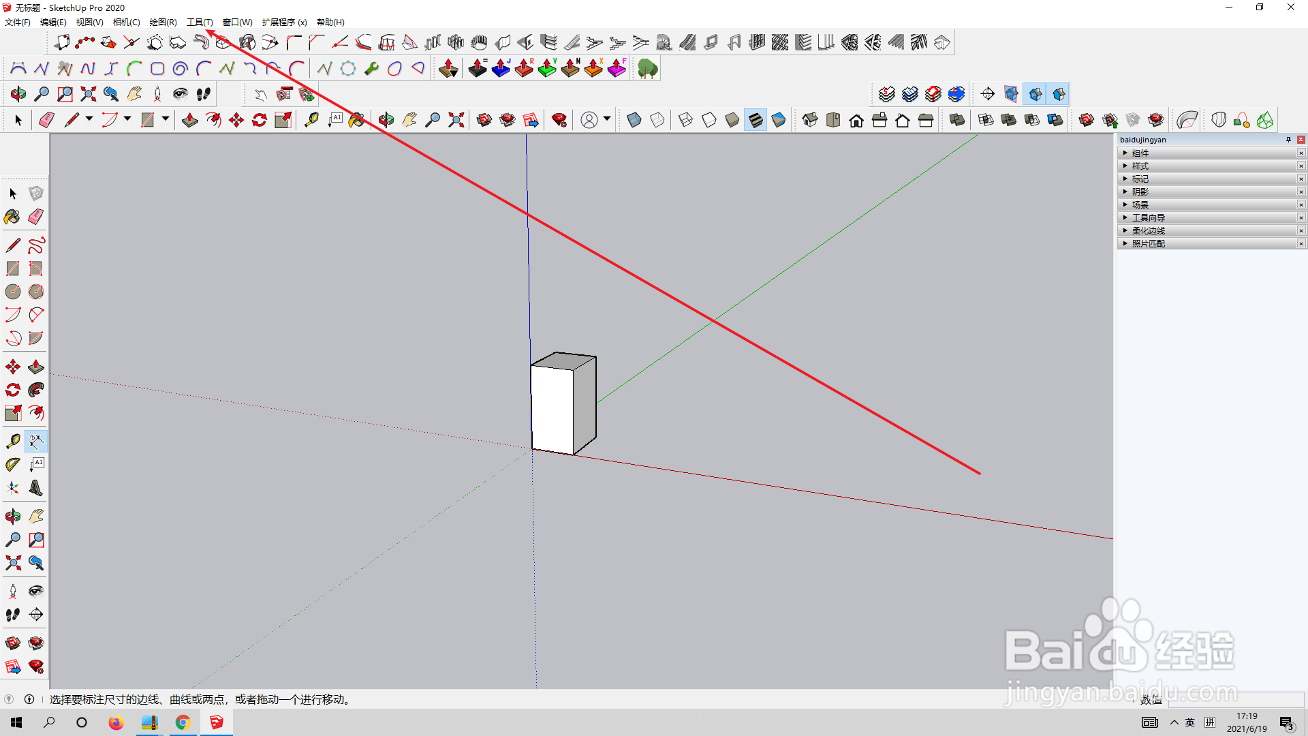Screen dimensions: 1308x736
Task: Select the Polygon tool
Action: [36, 292]
